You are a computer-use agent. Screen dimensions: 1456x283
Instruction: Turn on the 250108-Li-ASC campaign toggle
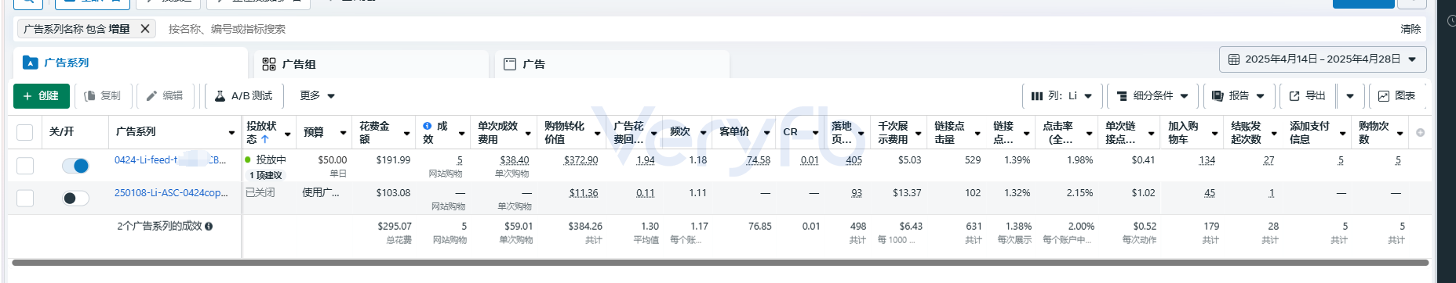coord(75,198)
